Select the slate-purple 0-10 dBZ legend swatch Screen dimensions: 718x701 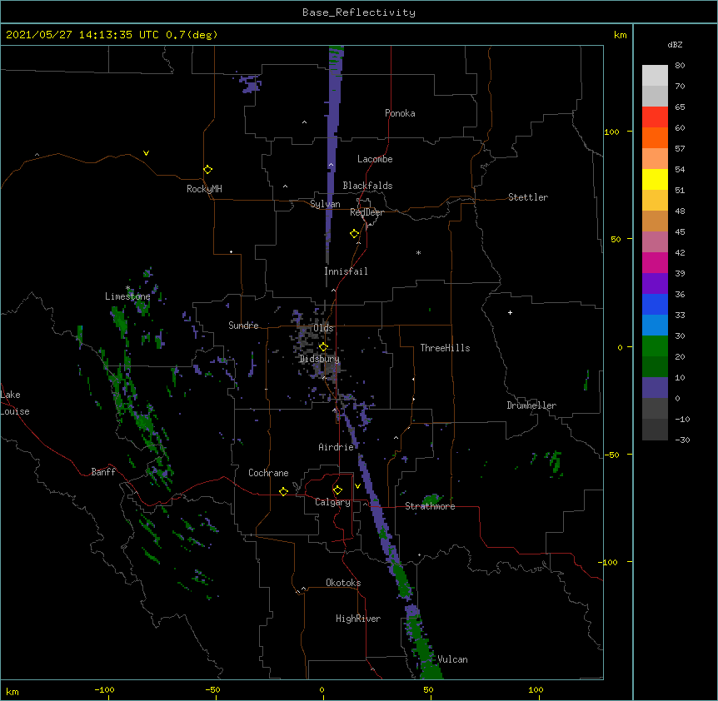coord(655,388)
